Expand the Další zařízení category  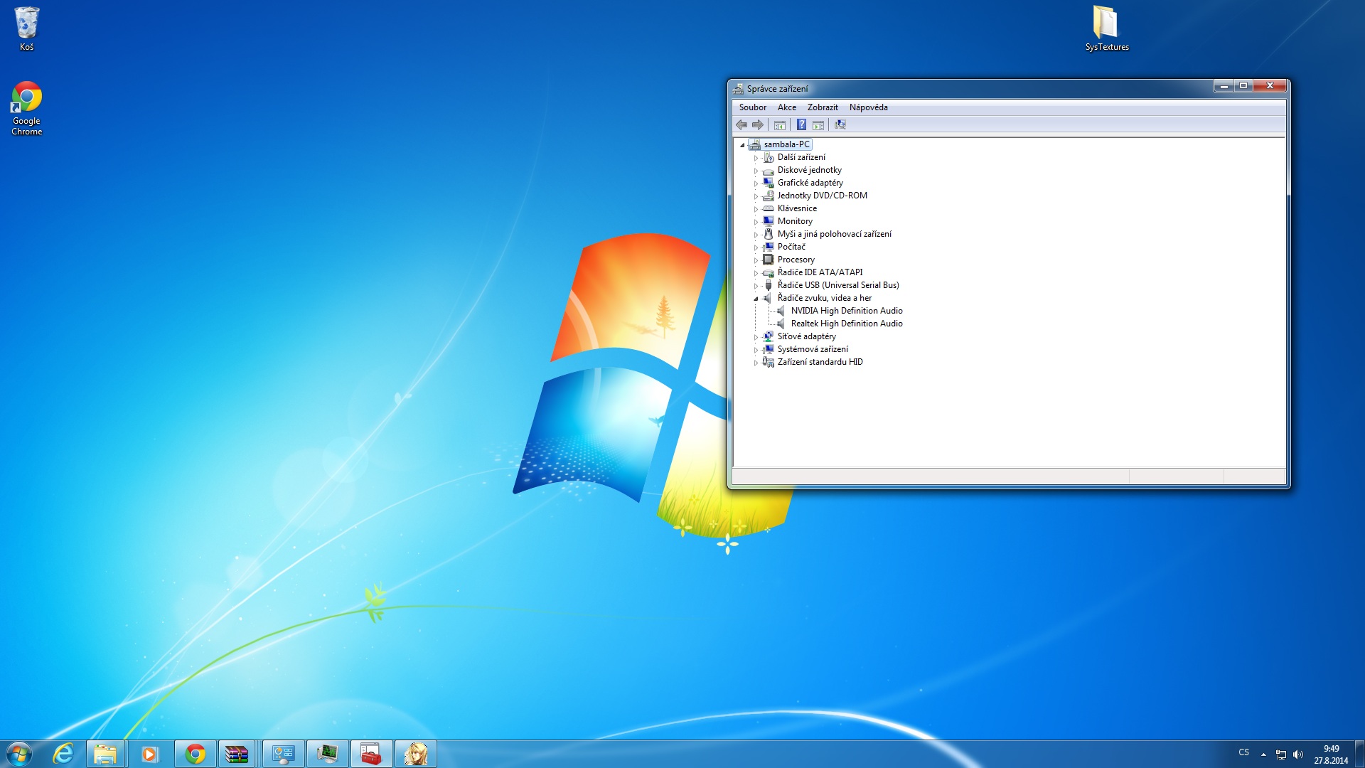tap(756, 158)
